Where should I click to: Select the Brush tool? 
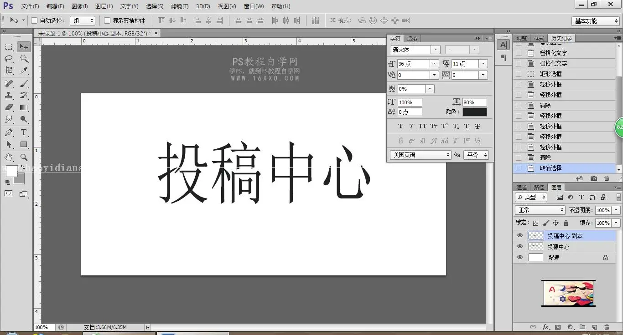click(x=24, y=84)
